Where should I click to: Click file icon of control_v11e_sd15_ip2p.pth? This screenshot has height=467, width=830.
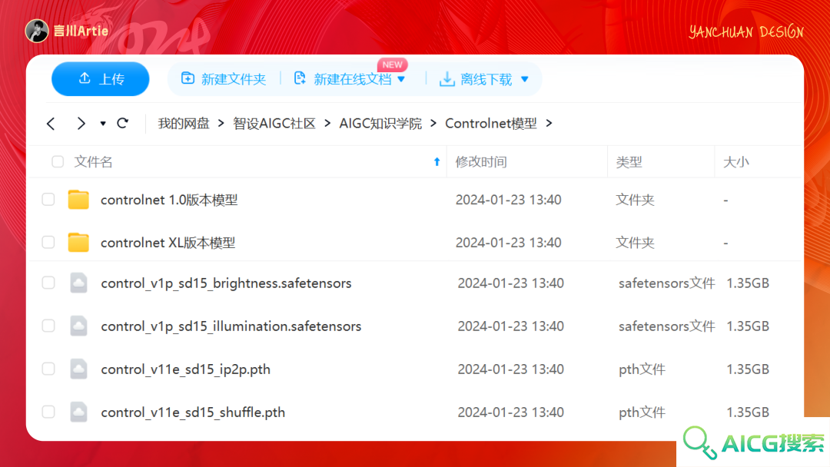pos(79,369)
